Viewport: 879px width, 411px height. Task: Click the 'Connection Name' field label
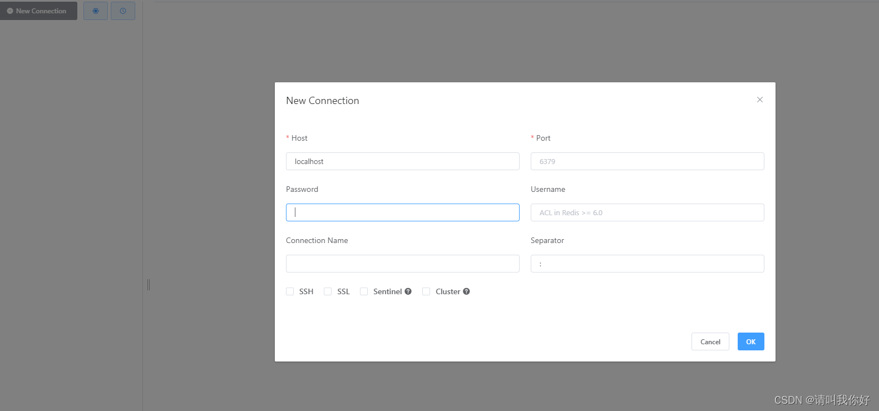(x=317, y=240)
